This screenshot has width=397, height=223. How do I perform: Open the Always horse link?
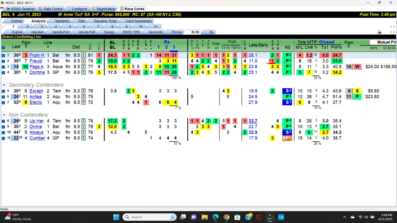coord(36,132)
